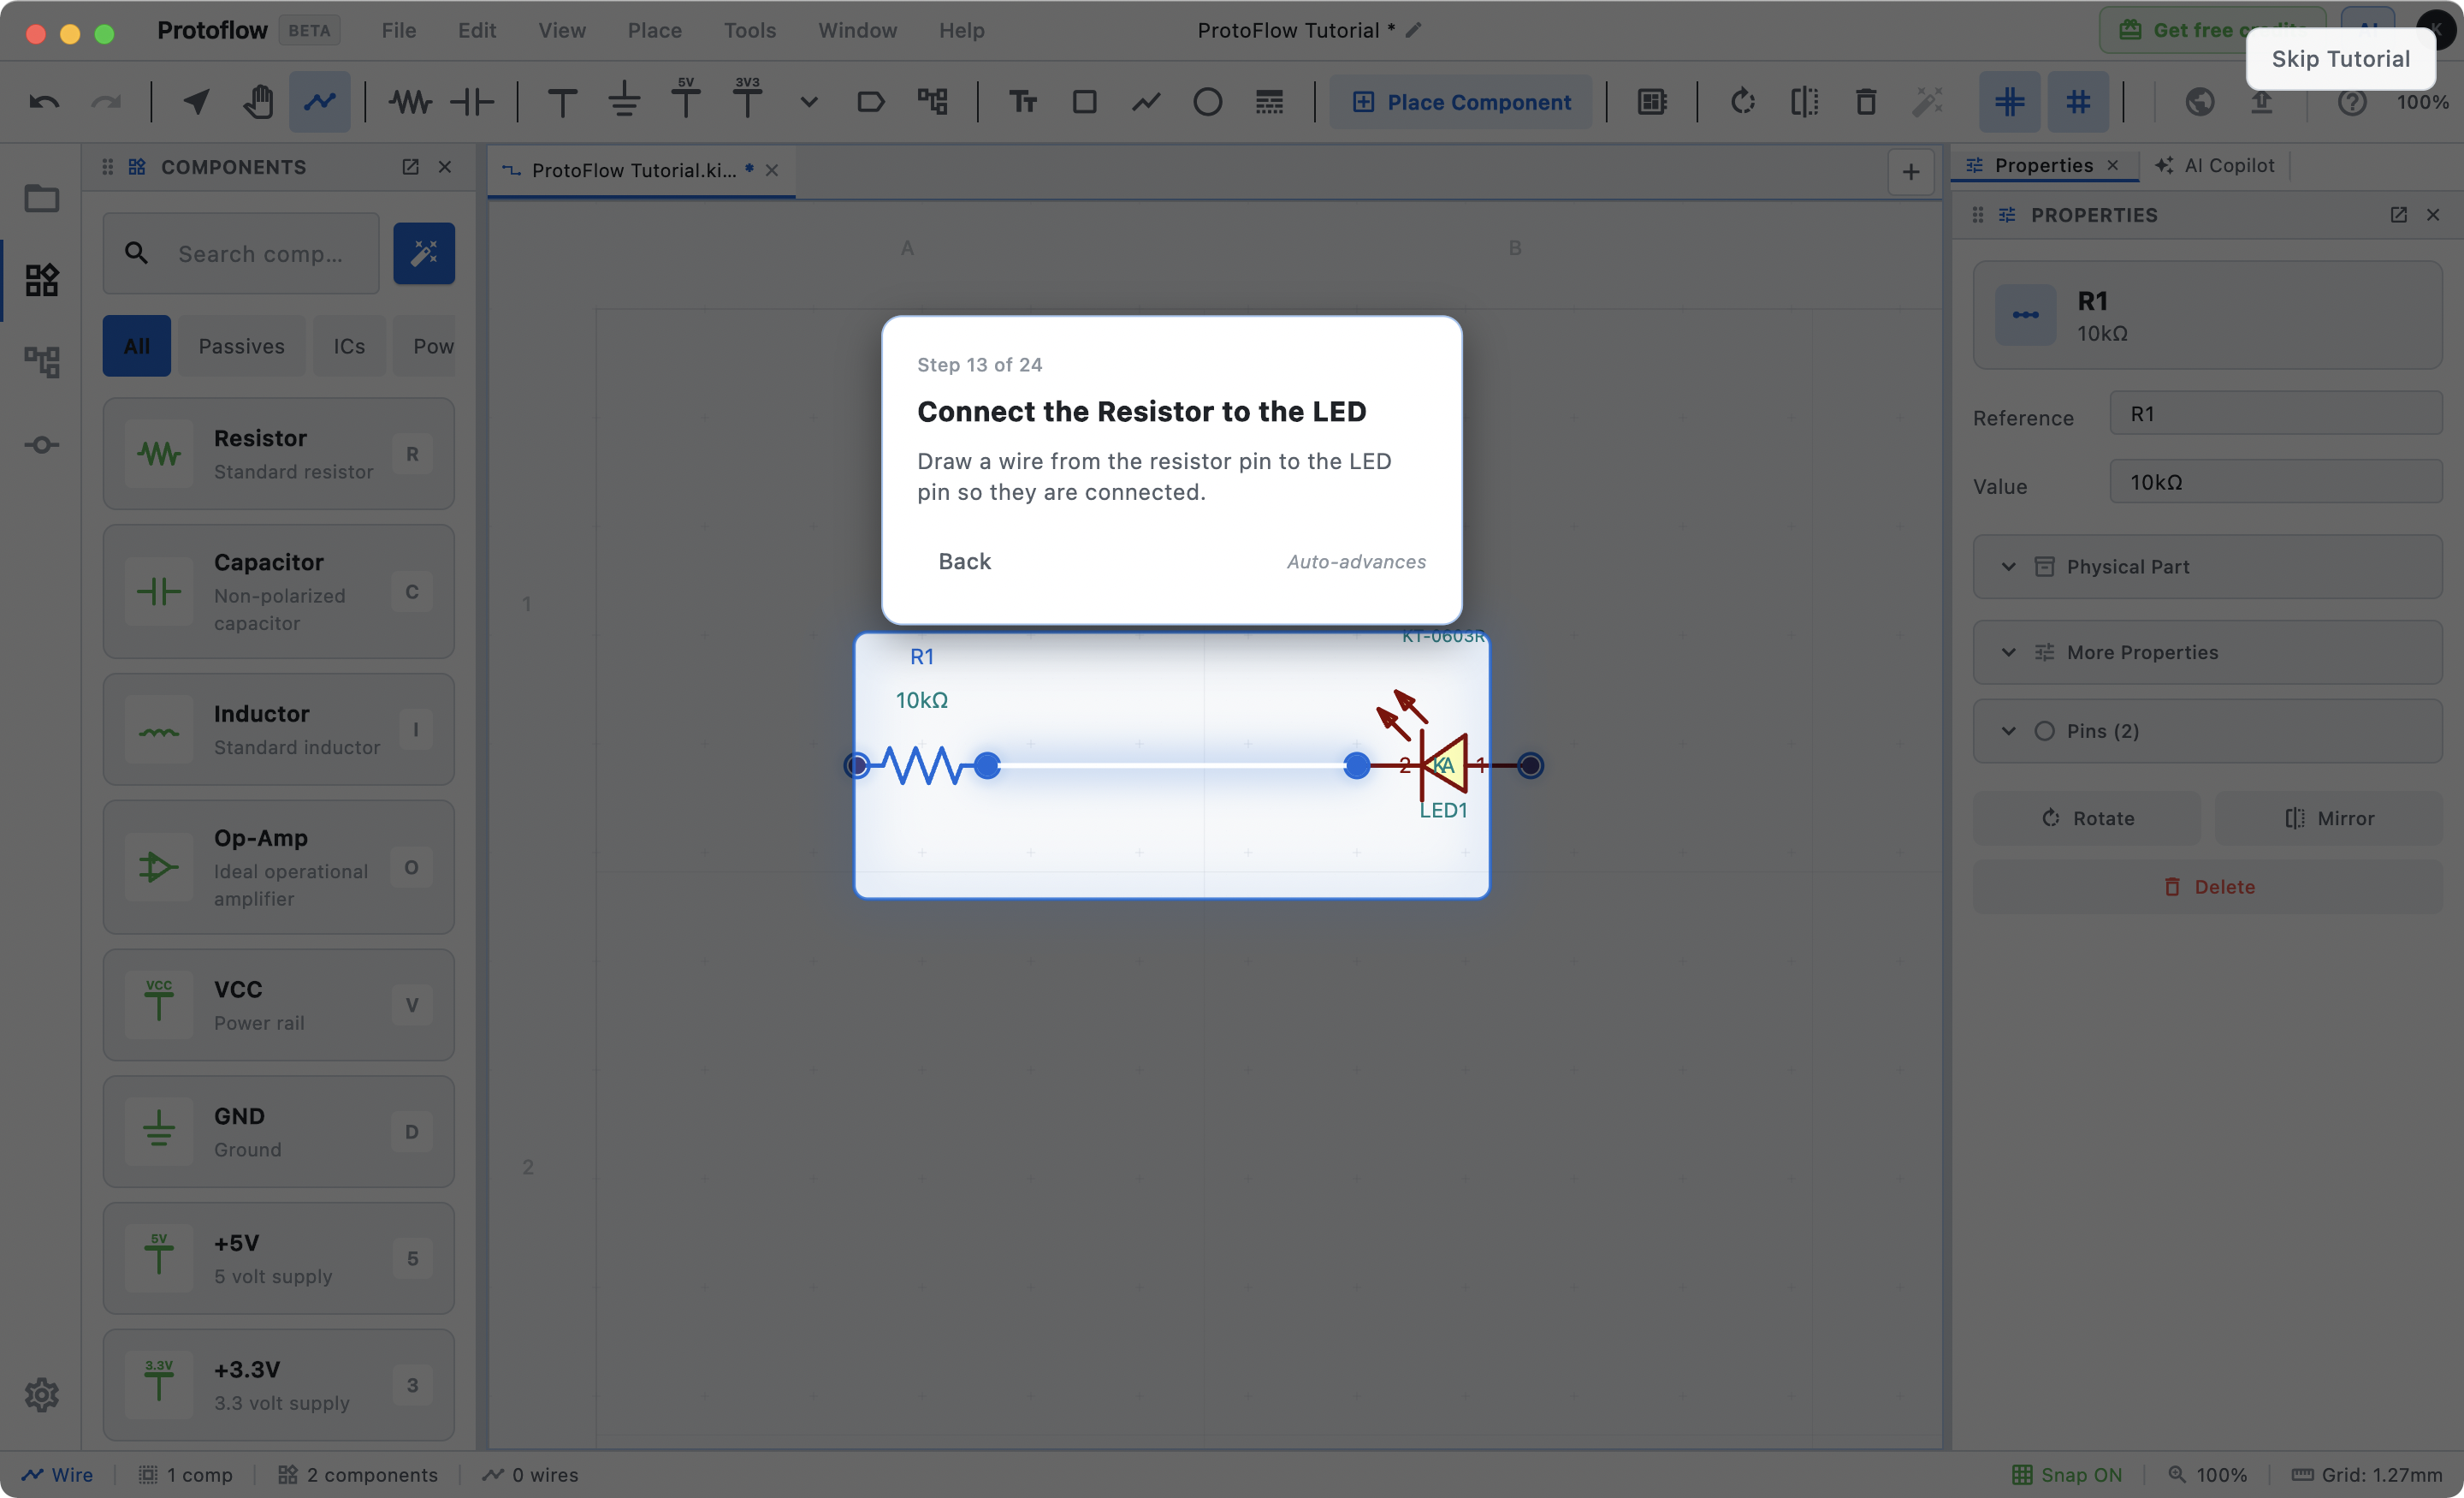The height and width of the screenshot is (1498, 2464).
Task: Click the Mirror button in Properties
Action: pos(2330,818)
